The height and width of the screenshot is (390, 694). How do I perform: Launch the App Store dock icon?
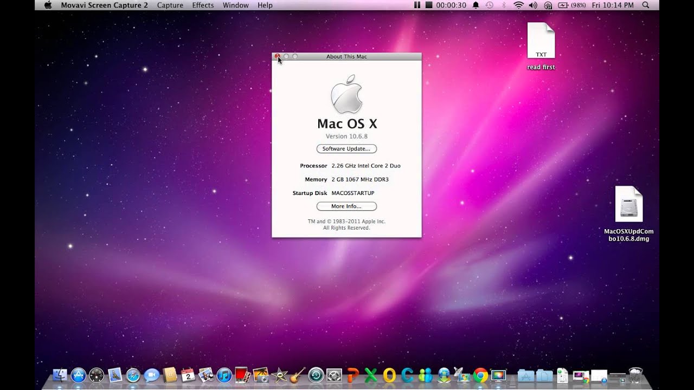pos(79,375)
